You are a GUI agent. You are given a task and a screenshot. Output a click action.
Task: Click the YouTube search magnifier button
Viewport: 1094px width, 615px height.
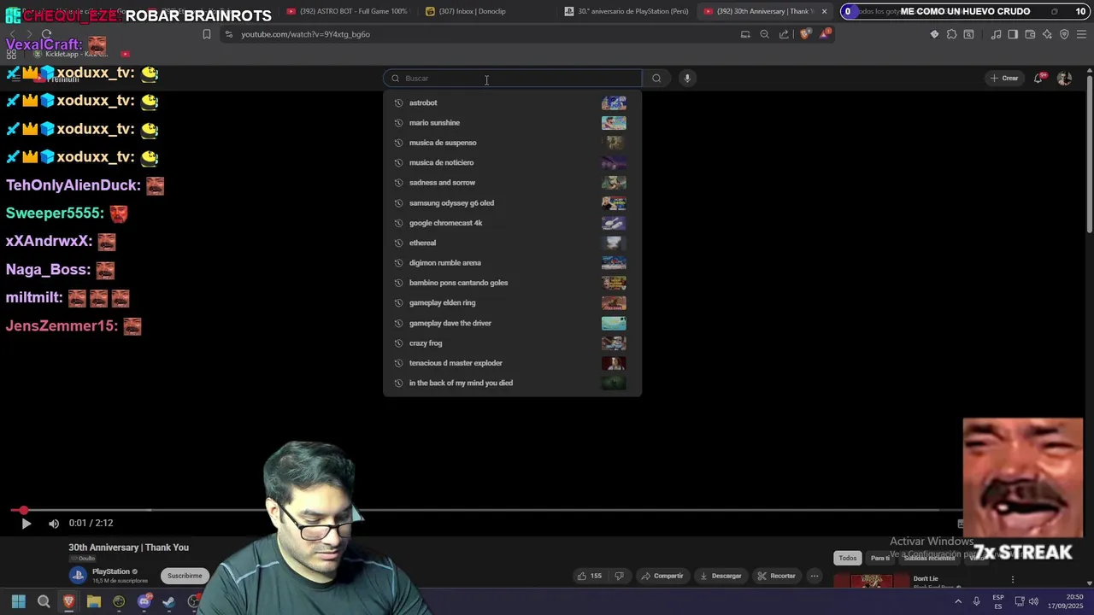pos(656,79)
